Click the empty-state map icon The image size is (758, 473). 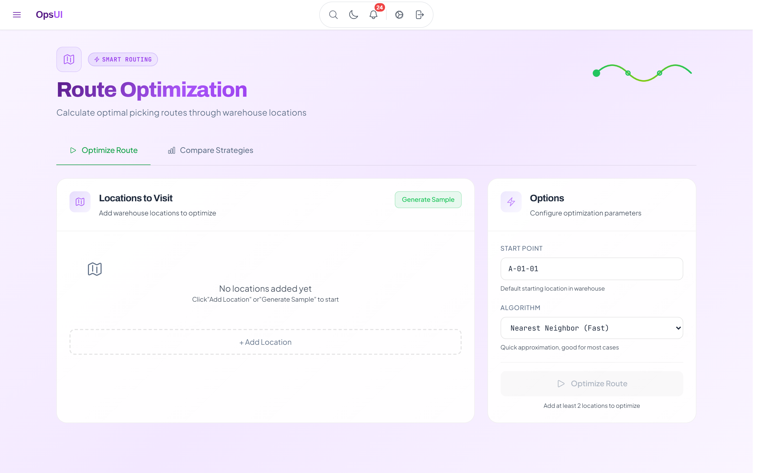(x=94, y=269)
